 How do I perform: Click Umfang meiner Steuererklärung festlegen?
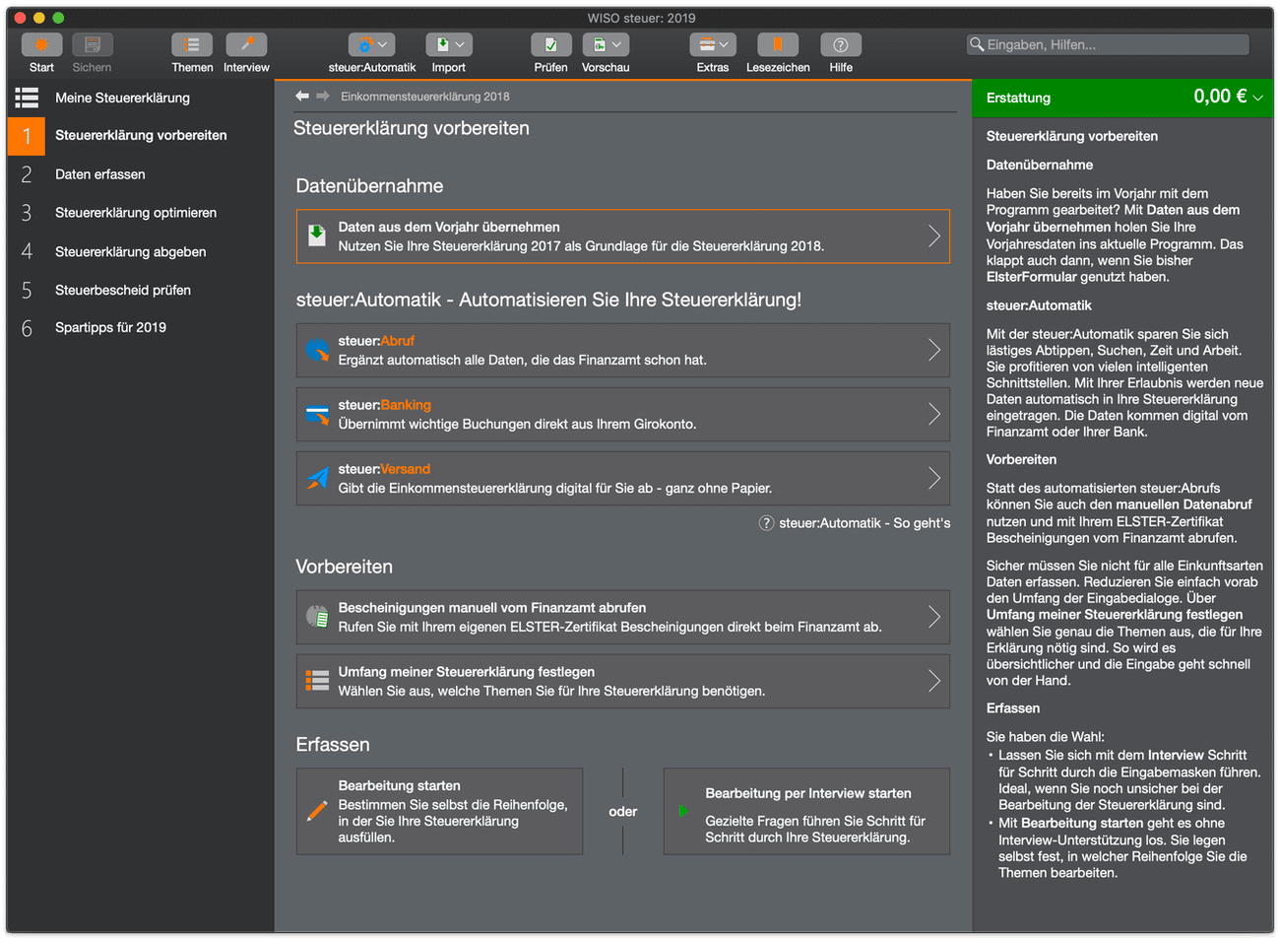[623, 681]
